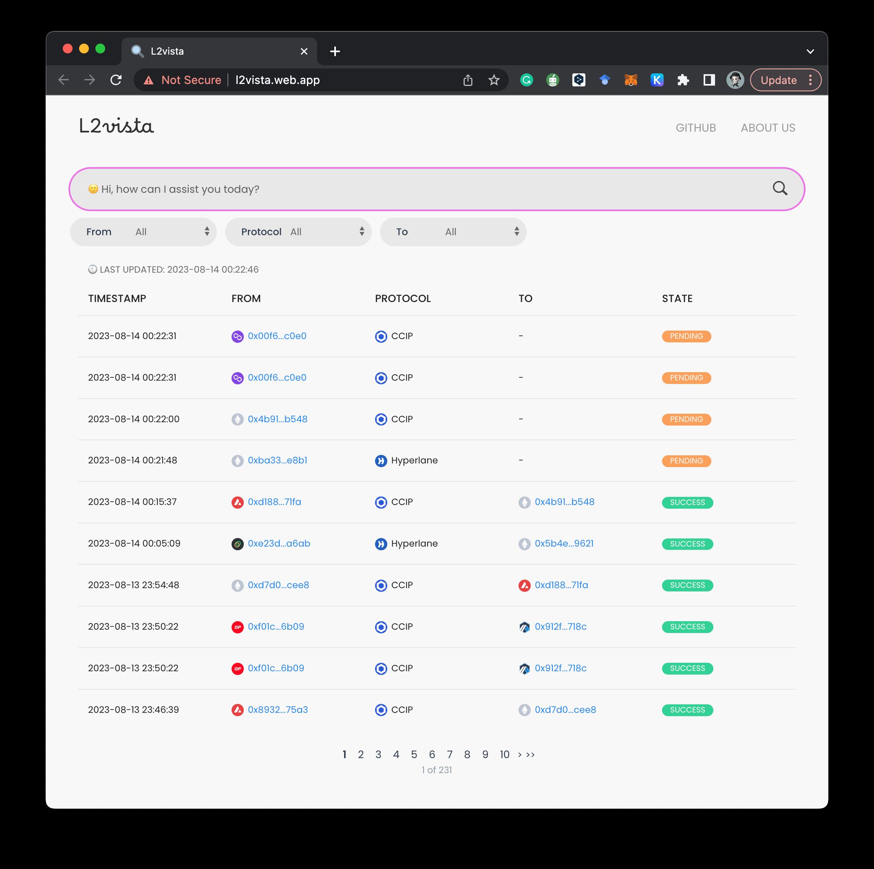874x869 pixels.
Task: Click the Hyperlane H icon on row 4
Action: [380, 461]
